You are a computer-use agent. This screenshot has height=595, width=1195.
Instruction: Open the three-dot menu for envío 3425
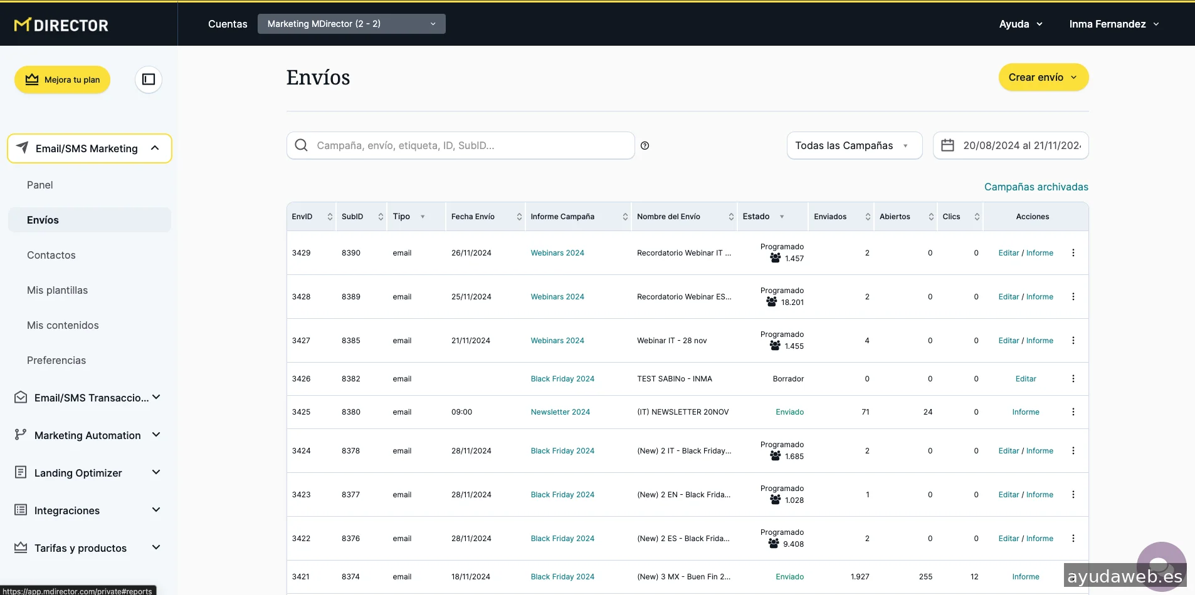click(x=1073, y=412)
